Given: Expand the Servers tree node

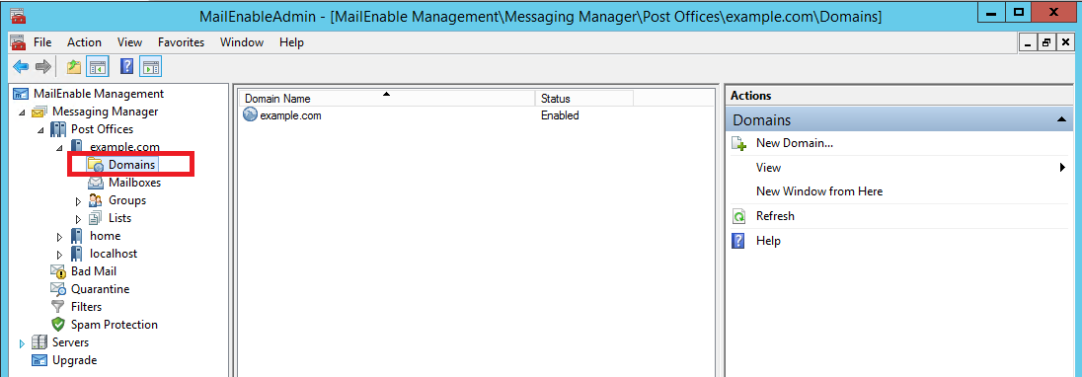Looking at the screenshot, I should coord(22,343).
